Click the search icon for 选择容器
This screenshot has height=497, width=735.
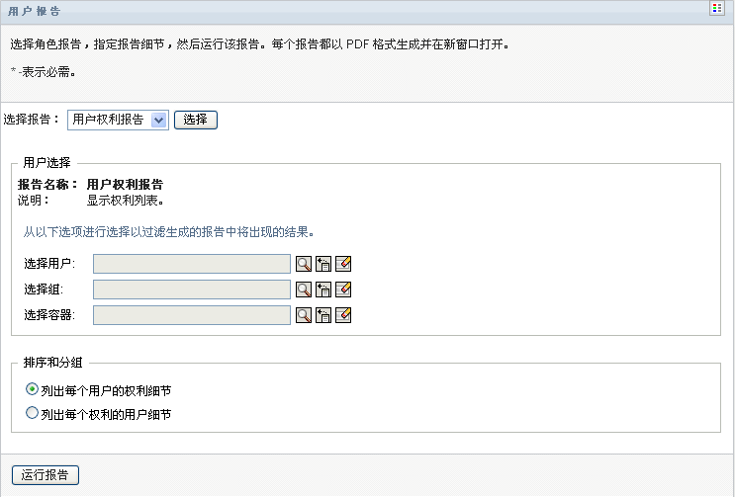tap(304, 314)
